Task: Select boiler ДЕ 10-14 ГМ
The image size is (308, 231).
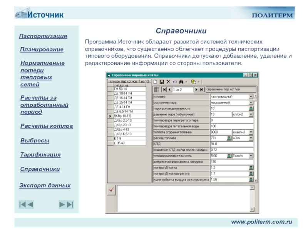Action: click(130, 94)
